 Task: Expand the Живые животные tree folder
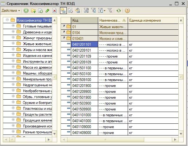(x=13, y=43)
